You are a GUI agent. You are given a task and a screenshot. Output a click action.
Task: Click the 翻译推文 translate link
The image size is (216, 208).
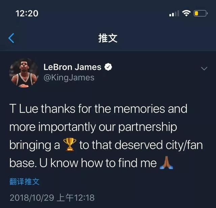pos(25,182)
